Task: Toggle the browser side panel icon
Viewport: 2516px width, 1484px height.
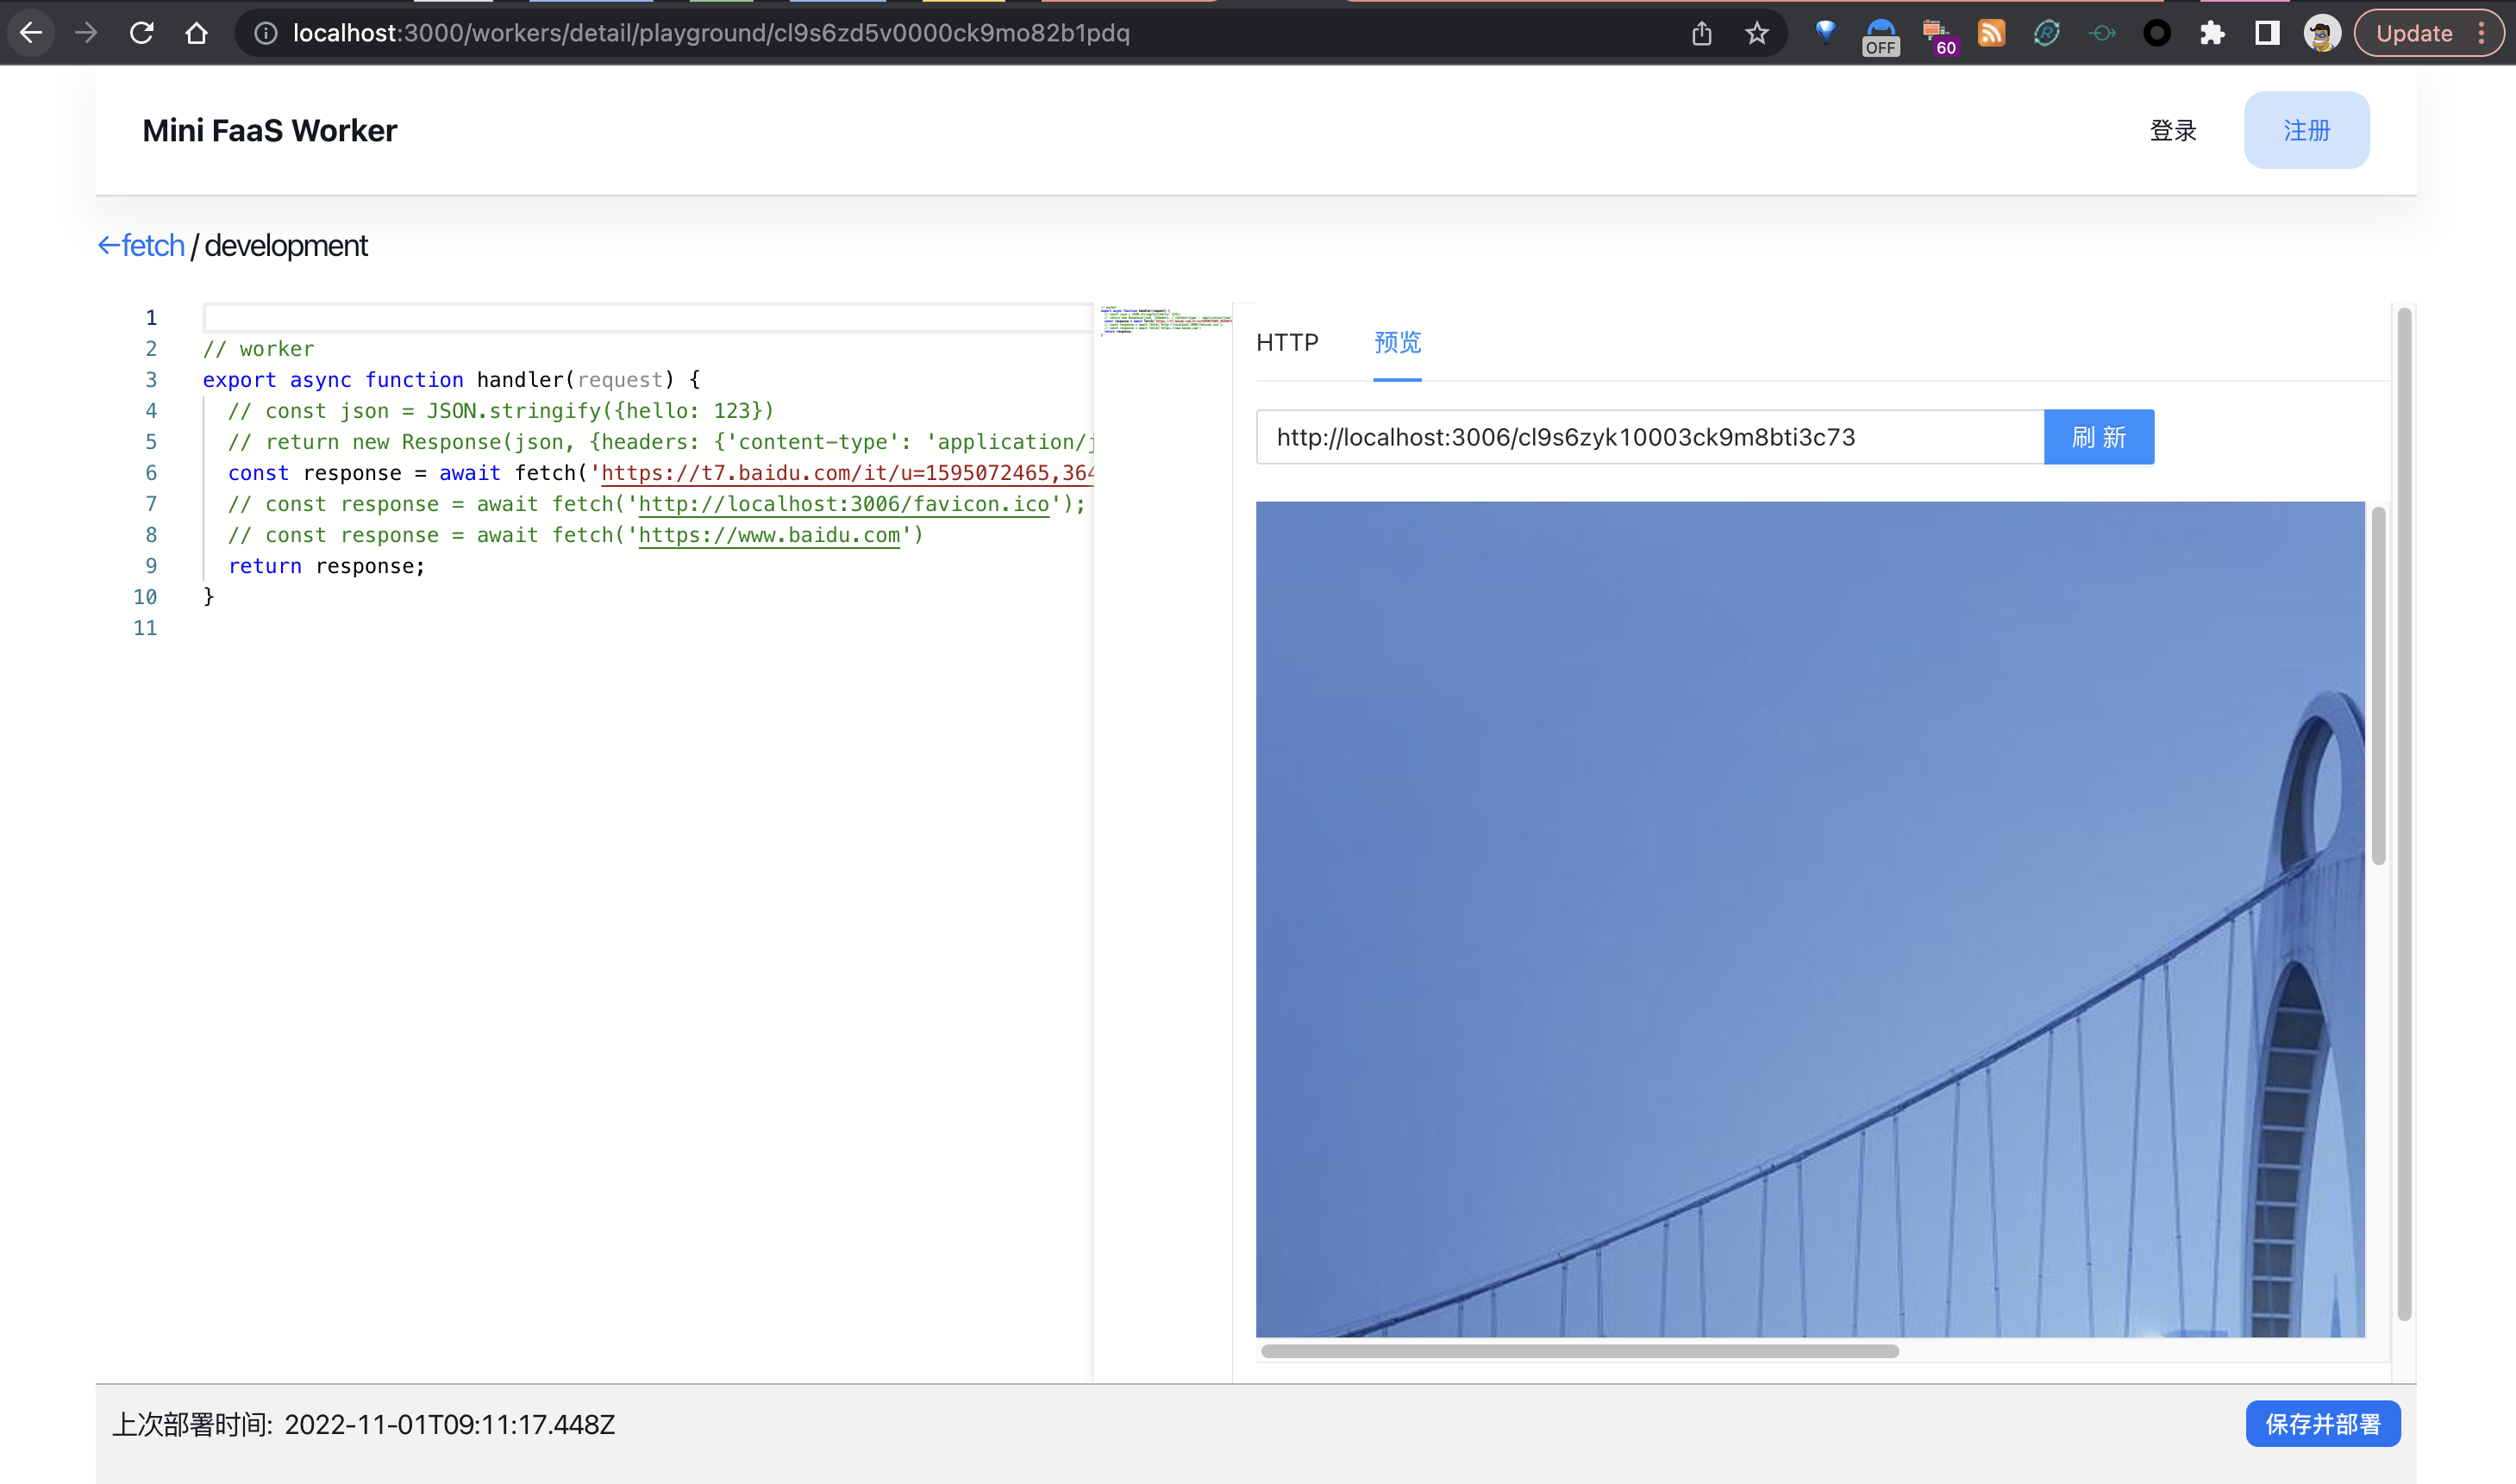Action: 2267,33
